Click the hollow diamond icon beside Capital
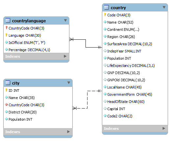The width and height of the screenshot is (171, 141). (105, 109)
